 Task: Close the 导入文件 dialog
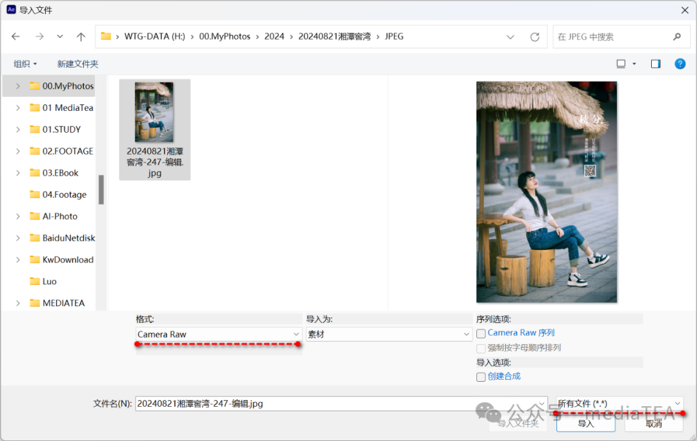685,10
